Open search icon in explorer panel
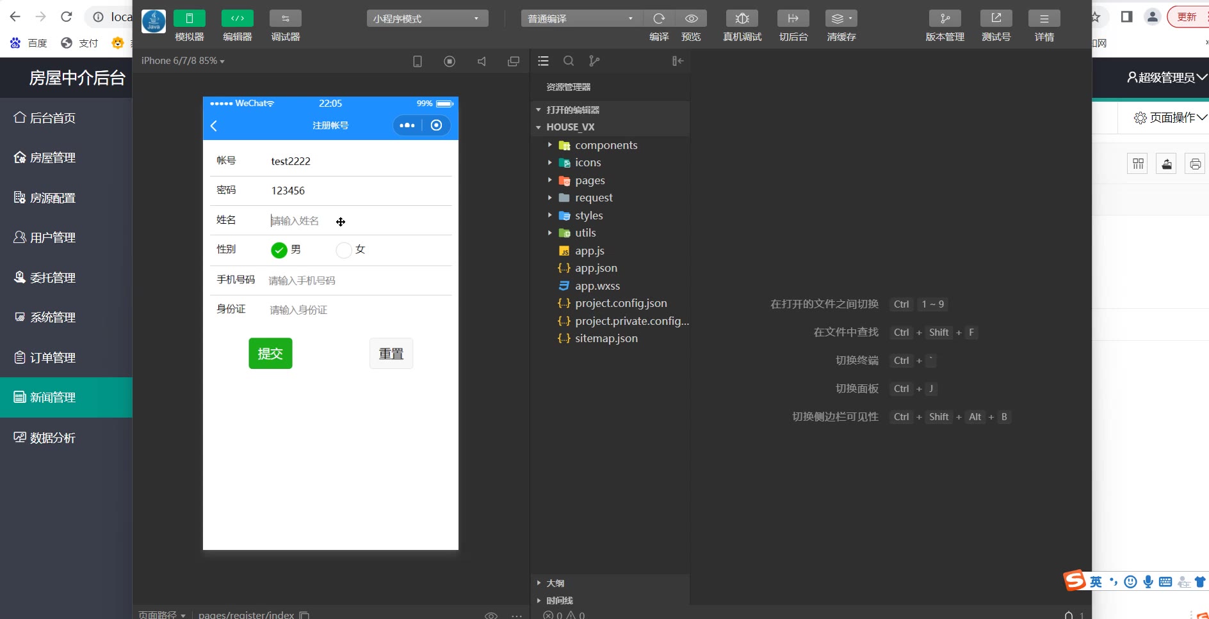1209x619 pixels. pyautogui.click(x=568, y=61)
